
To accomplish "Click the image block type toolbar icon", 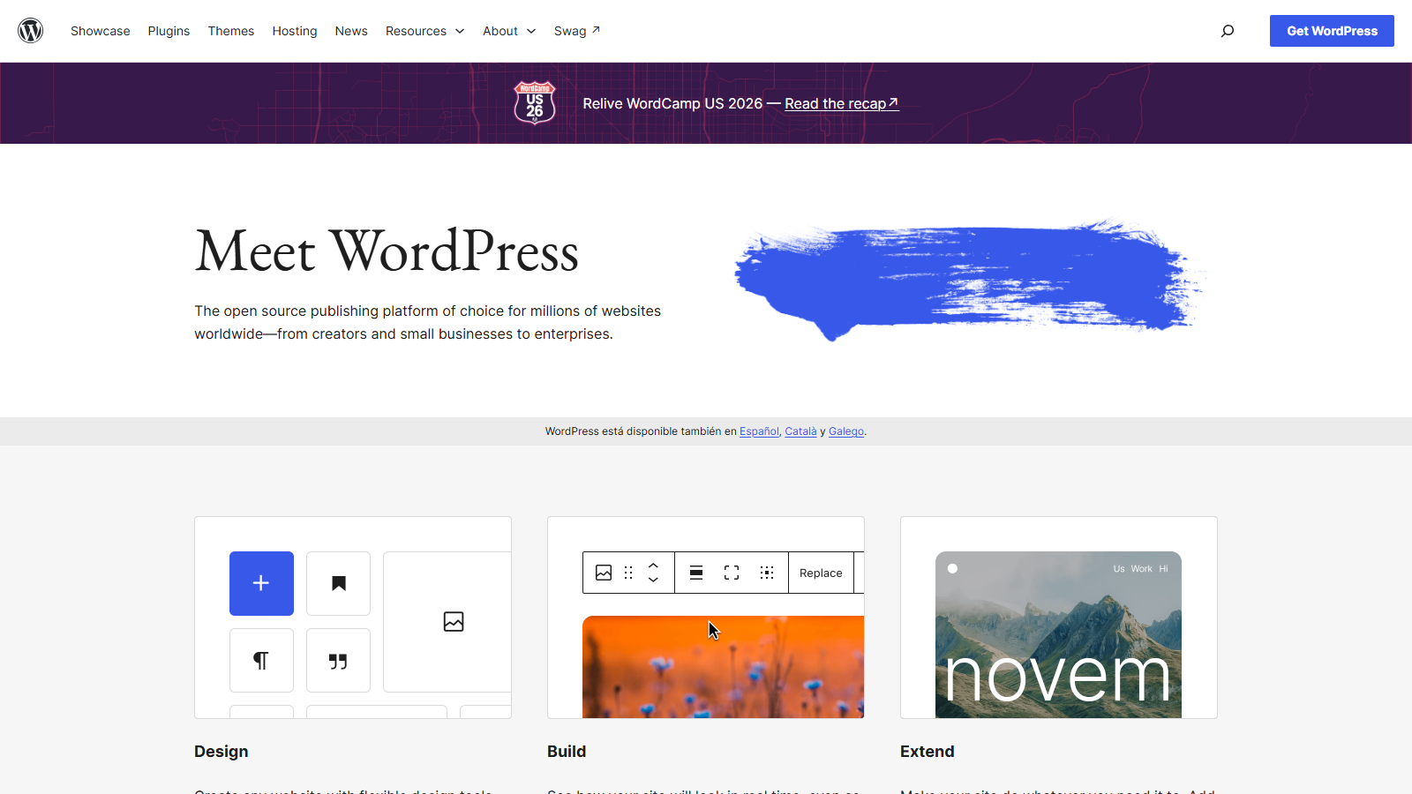I will pyautogui.click(x=604, y=573).
